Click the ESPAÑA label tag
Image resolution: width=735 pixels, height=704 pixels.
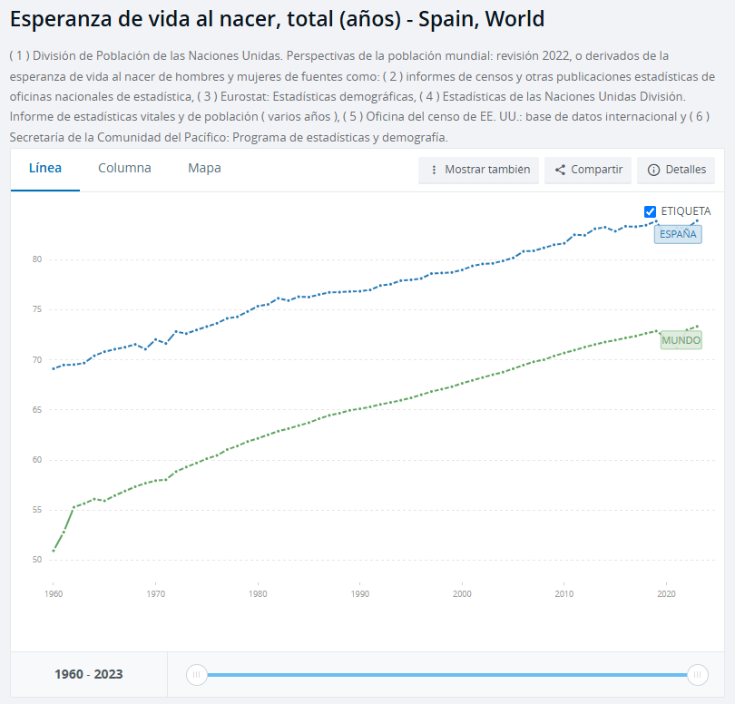(x=678, y=234)
